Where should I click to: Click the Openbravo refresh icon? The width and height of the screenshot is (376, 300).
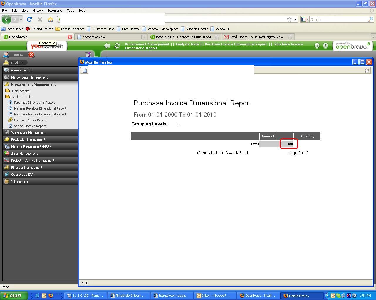click(x=117, y=46)
